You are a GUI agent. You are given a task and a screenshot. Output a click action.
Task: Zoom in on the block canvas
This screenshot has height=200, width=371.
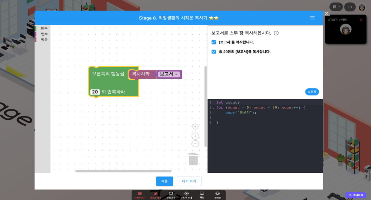tap(195, 136)
